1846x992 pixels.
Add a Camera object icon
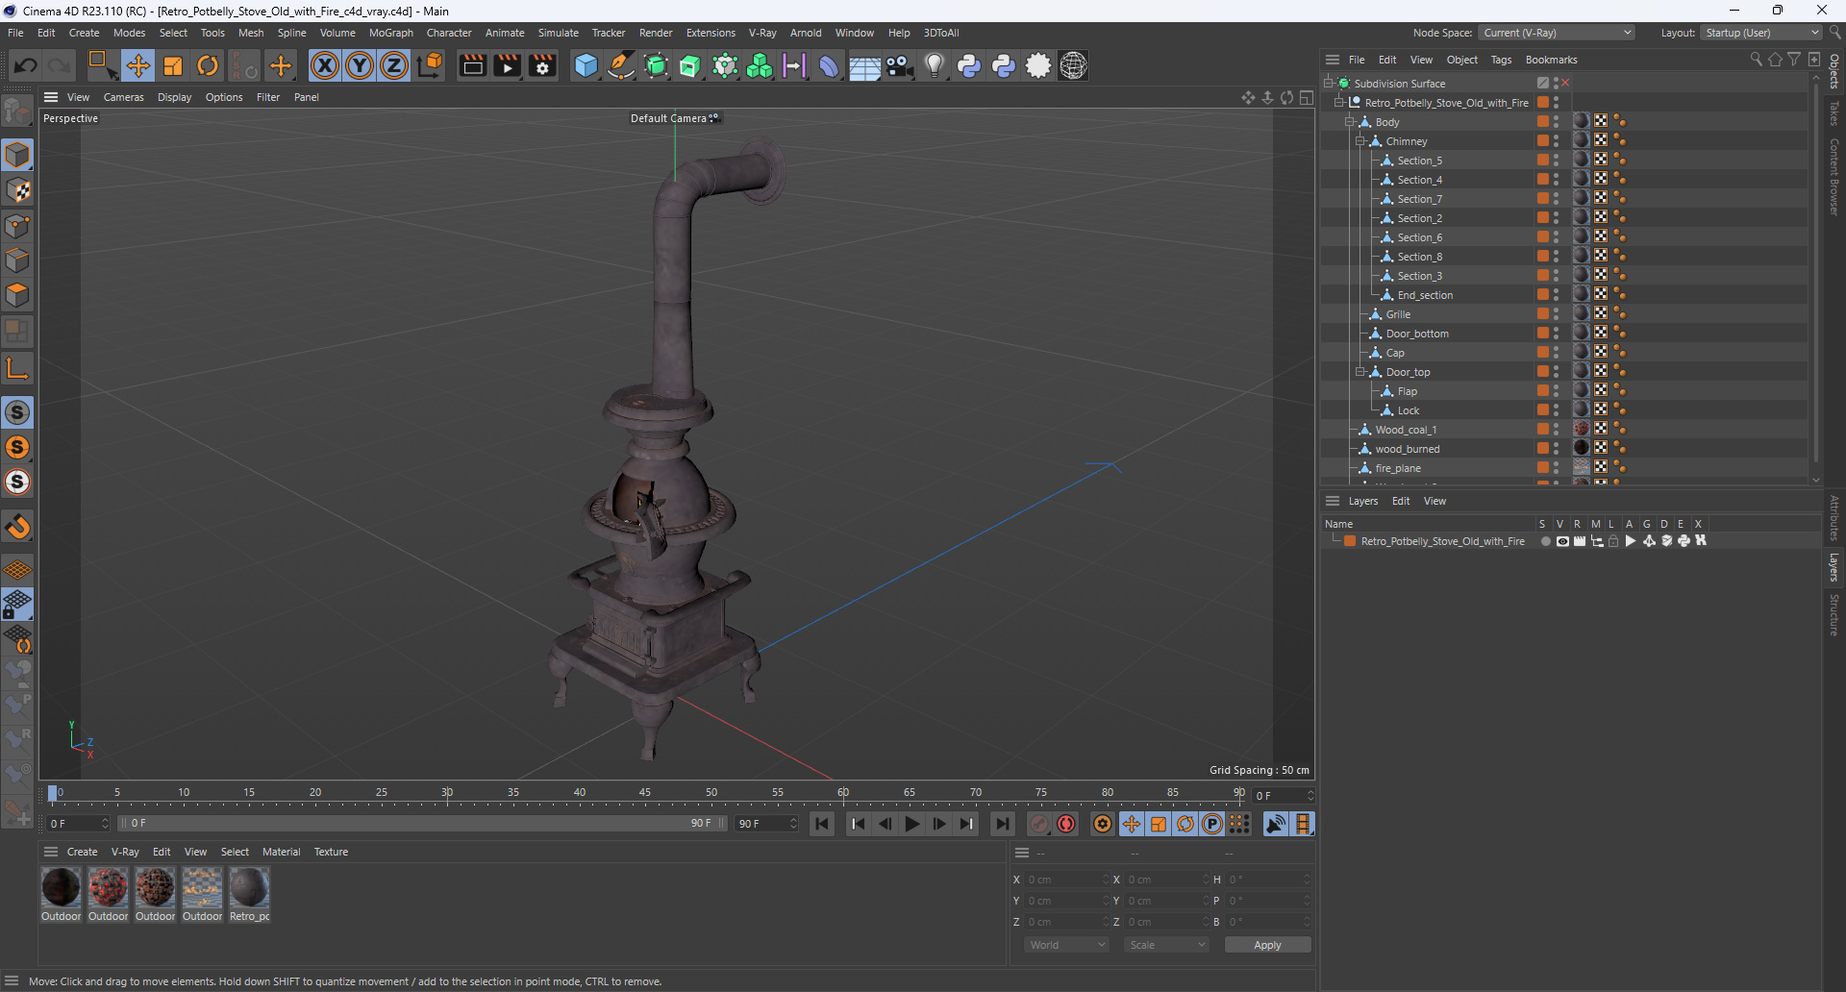[x=899, y=65]
